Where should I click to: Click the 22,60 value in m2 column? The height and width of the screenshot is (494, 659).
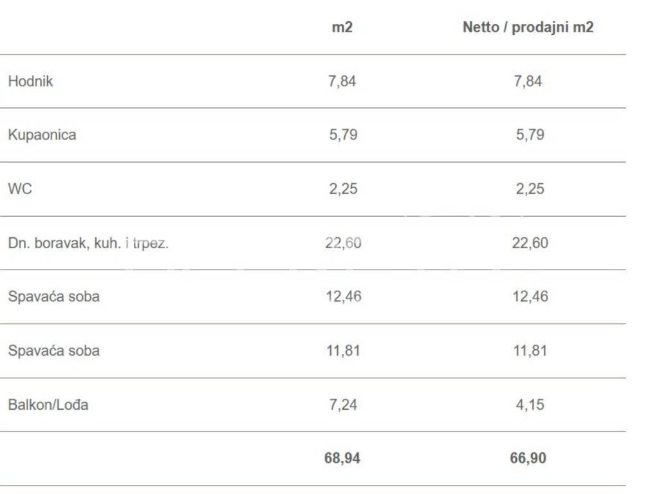tap(343, 243)
